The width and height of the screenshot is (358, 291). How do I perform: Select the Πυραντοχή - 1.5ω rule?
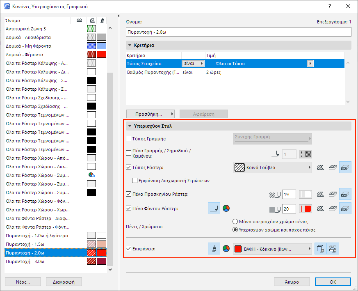pos(56,244)
